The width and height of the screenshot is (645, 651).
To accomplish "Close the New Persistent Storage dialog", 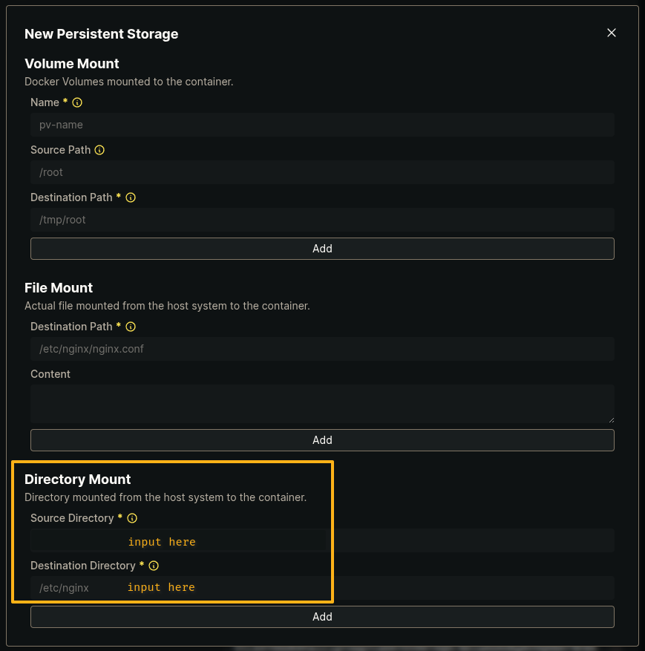I will [611, 33].
